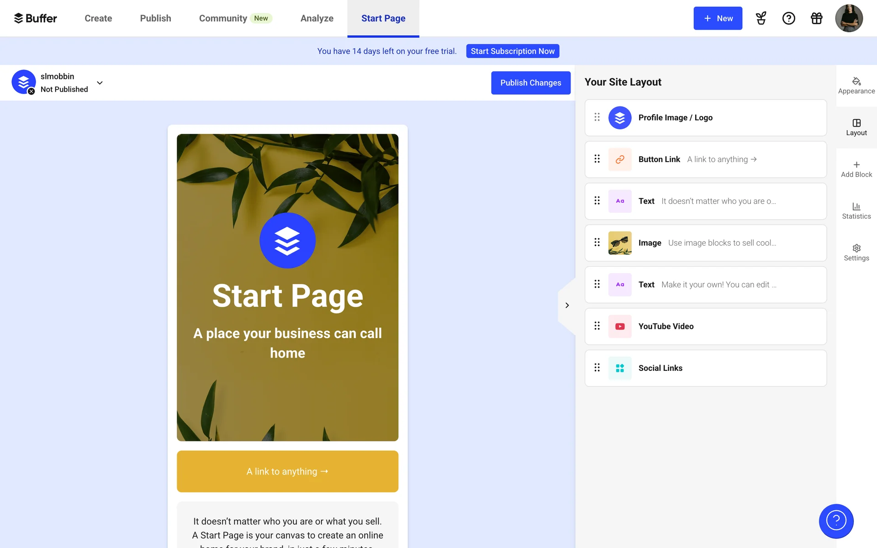This screenshot has height=548, width=877.
Task: Open the help question mark icon in header
Action: pos(788,18)
